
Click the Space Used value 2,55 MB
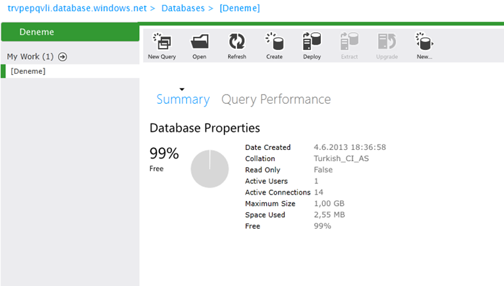[329, 214]
